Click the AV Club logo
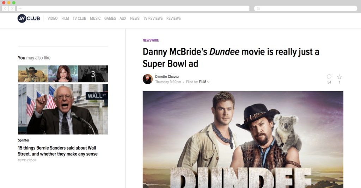 pos(29,18)
